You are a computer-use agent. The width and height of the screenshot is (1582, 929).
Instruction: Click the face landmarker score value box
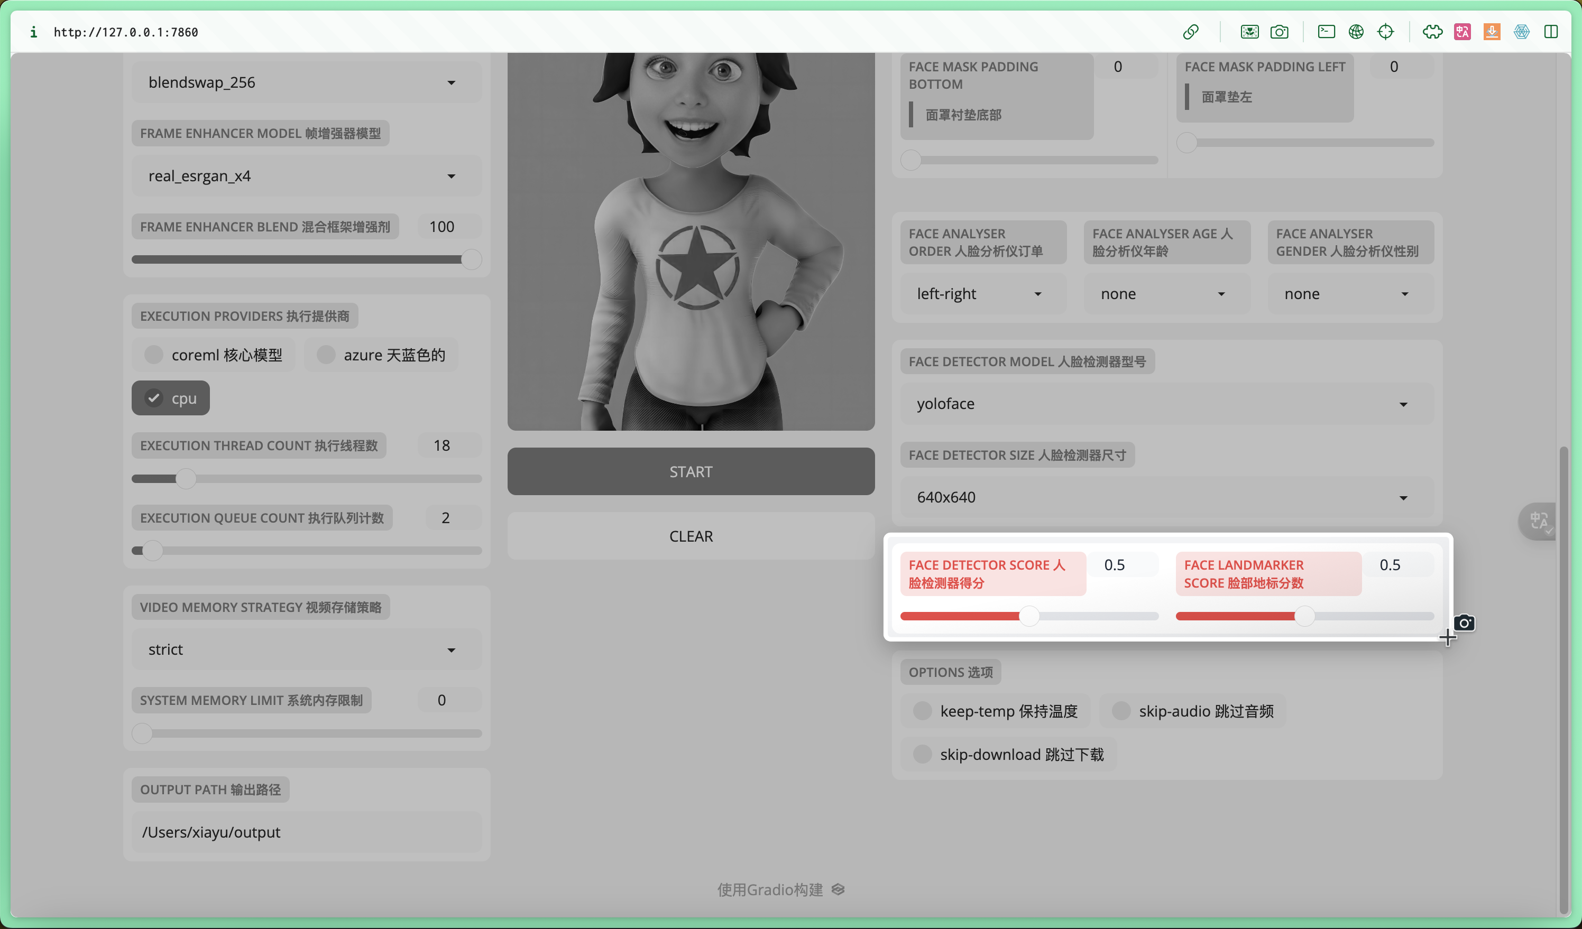1398,564
